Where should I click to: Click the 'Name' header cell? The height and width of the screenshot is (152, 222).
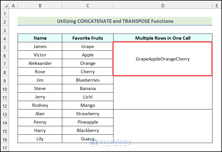point(40,38)
